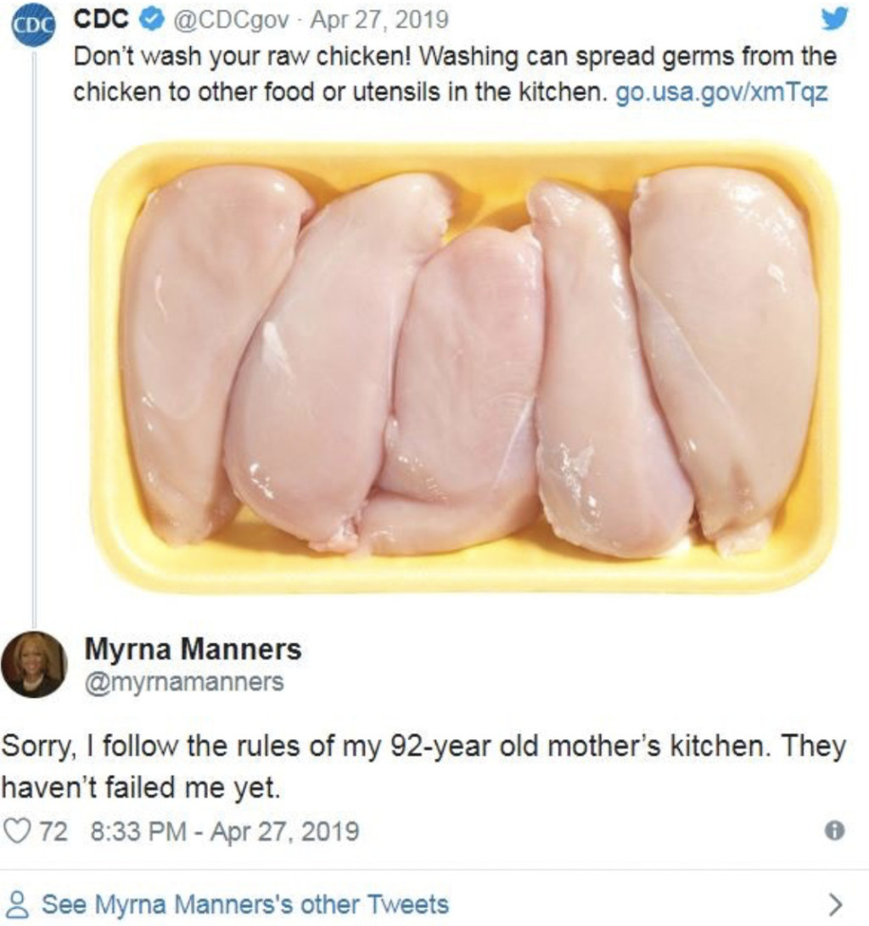This screenshot has width=869, height=926.
Task: Click the Twitter bird logo
Action: pyautogui.click(x=835, y=19)
